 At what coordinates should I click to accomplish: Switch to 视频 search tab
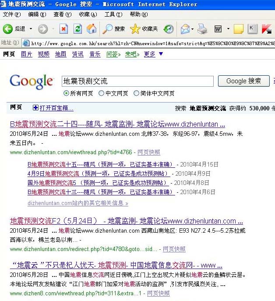(x=43, y=54)
